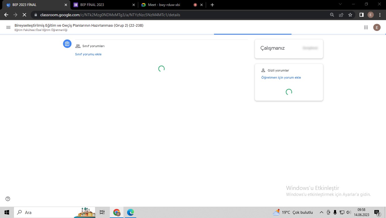This screenshot has height=218, width=386.
Task: Open the volume speaker icon in the tray
Action: (349, 212)
